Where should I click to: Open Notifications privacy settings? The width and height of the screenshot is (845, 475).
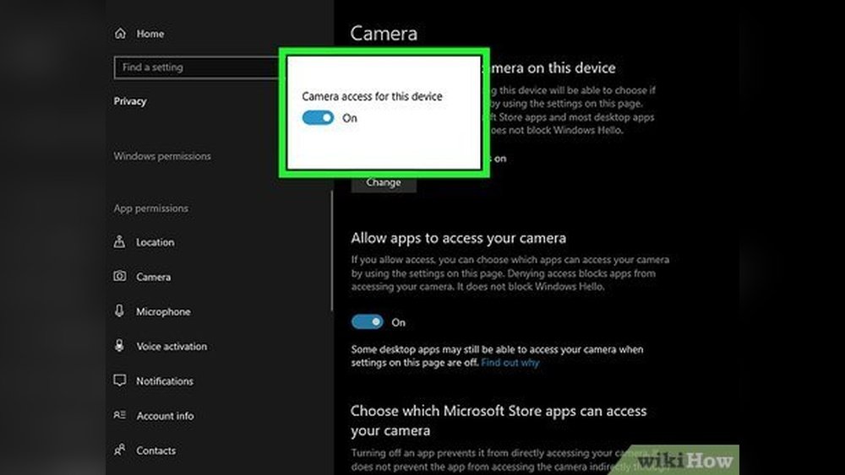click(x=165, y=381)
